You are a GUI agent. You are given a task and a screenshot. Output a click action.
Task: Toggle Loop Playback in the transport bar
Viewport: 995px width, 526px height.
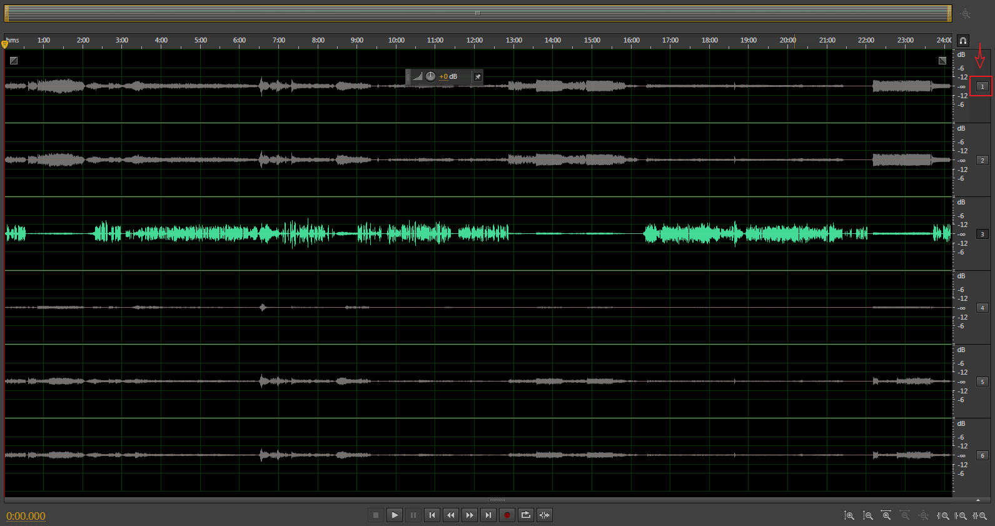click(525, 515)
